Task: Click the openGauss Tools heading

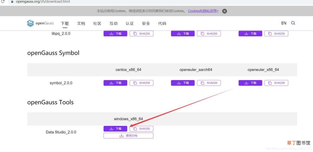Action: [50, 102]
